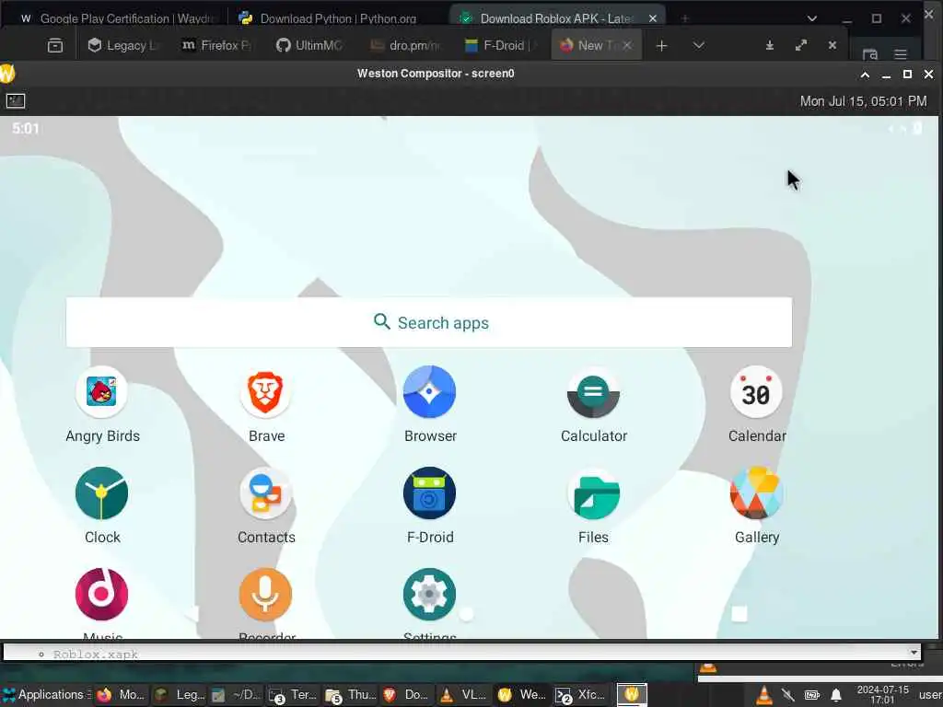Expand Brave tab search chevron

pyautogui.click(x=812, y=18)
